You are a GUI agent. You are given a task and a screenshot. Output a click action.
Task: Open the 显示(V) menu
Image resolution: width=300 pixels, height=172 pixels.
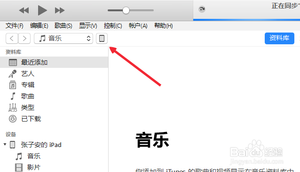[x=88, y=26]
